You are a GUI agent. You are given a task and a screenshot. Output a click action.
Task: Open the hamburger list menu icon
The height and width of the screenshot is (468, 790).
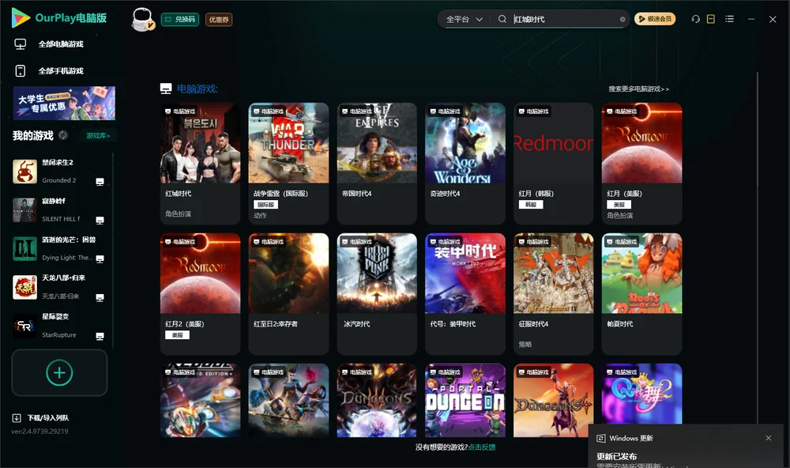coord(729,19)
